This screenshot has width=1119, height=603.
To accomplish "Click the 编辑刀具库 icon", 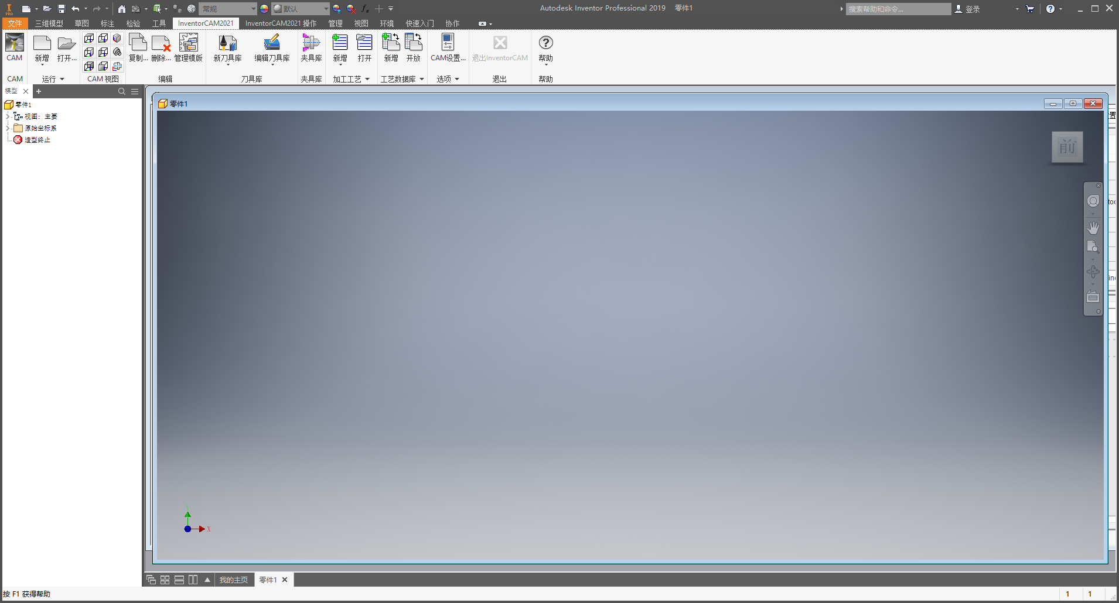I will pyautogui.click(x=272, y=43).
